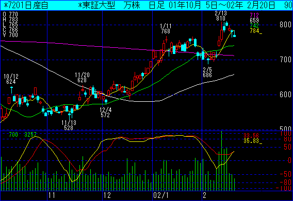The height and width of the screenshot is (201, 293).
Task: Click the green 3257 volume value label
Action: click(x=30, y=135)
